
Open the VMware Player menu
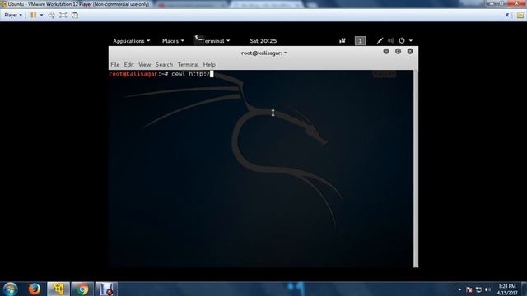click(x=13, y=15)
